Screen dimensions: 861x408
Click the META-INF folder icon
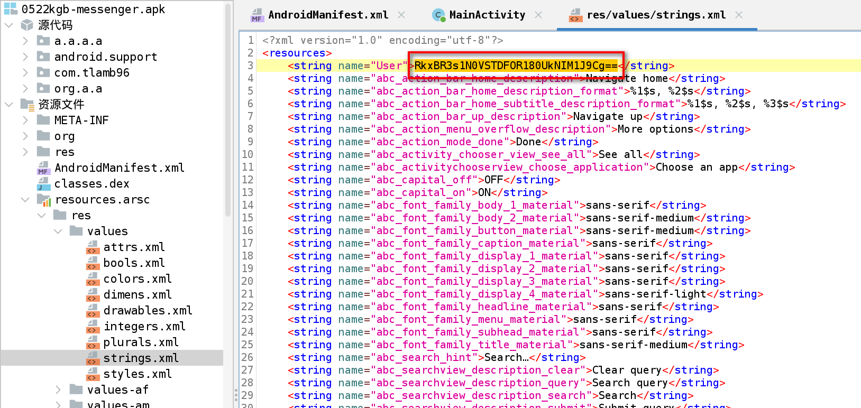[x=43, y=120]
